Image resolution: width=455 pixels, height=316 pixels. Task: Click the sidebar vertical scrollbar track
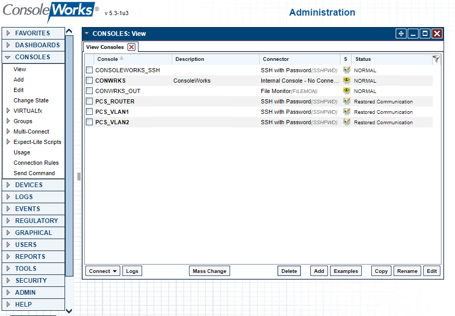click(x=69, y=155)
